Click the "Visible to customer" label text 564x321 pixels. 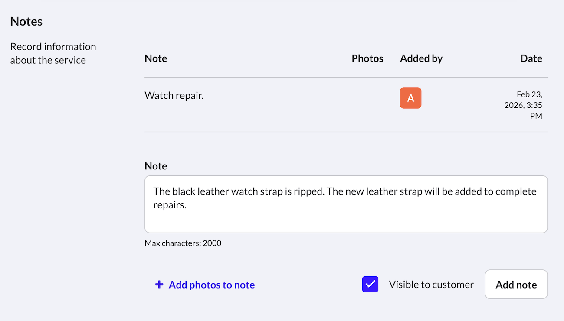pos(431,285)
